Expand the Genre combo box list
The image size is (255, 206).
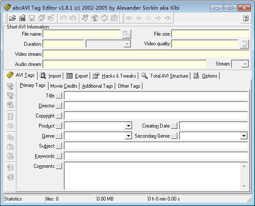tap(128, 136)
